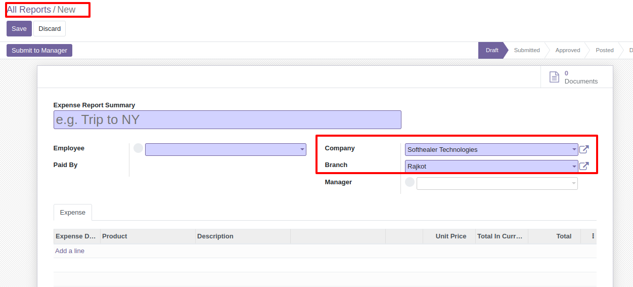The width and height of the screenshot is (633, 287).
Task: Open external link icon beside Branch field
Action: [584, 166]
